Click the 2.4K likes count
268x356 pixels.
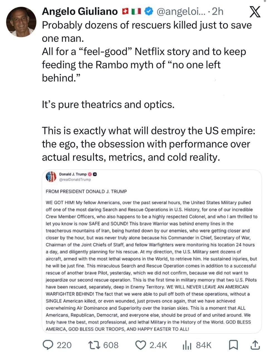tap(158, 345)
